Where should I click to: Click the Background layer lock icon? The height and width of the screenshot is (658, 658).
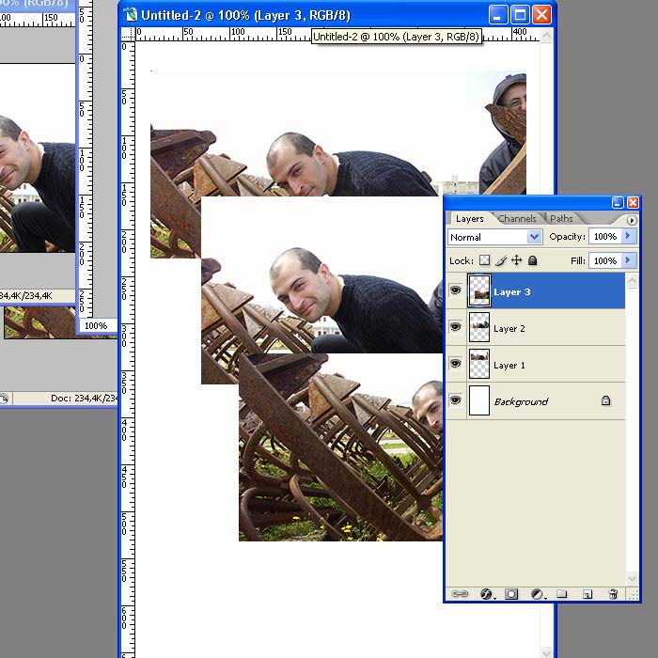pyautogui.click(x=605, y=400)
